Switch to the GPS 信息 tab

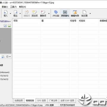pyautogui.click(x=42, y=100)
